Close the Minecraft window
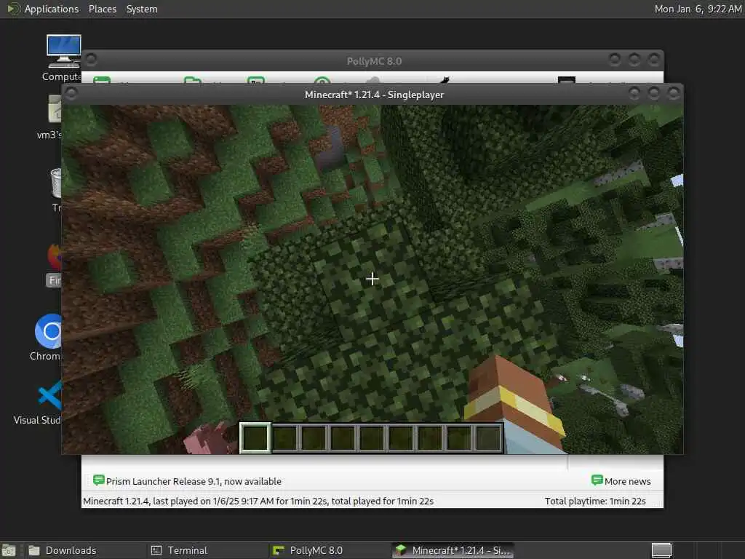745x559 pixels. point(673,94)
